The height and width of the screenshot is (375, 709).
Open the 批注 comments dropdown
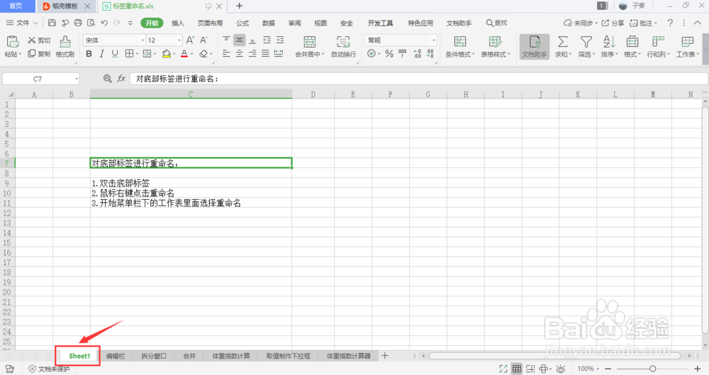pyautogui.click(x=643, y=23)
